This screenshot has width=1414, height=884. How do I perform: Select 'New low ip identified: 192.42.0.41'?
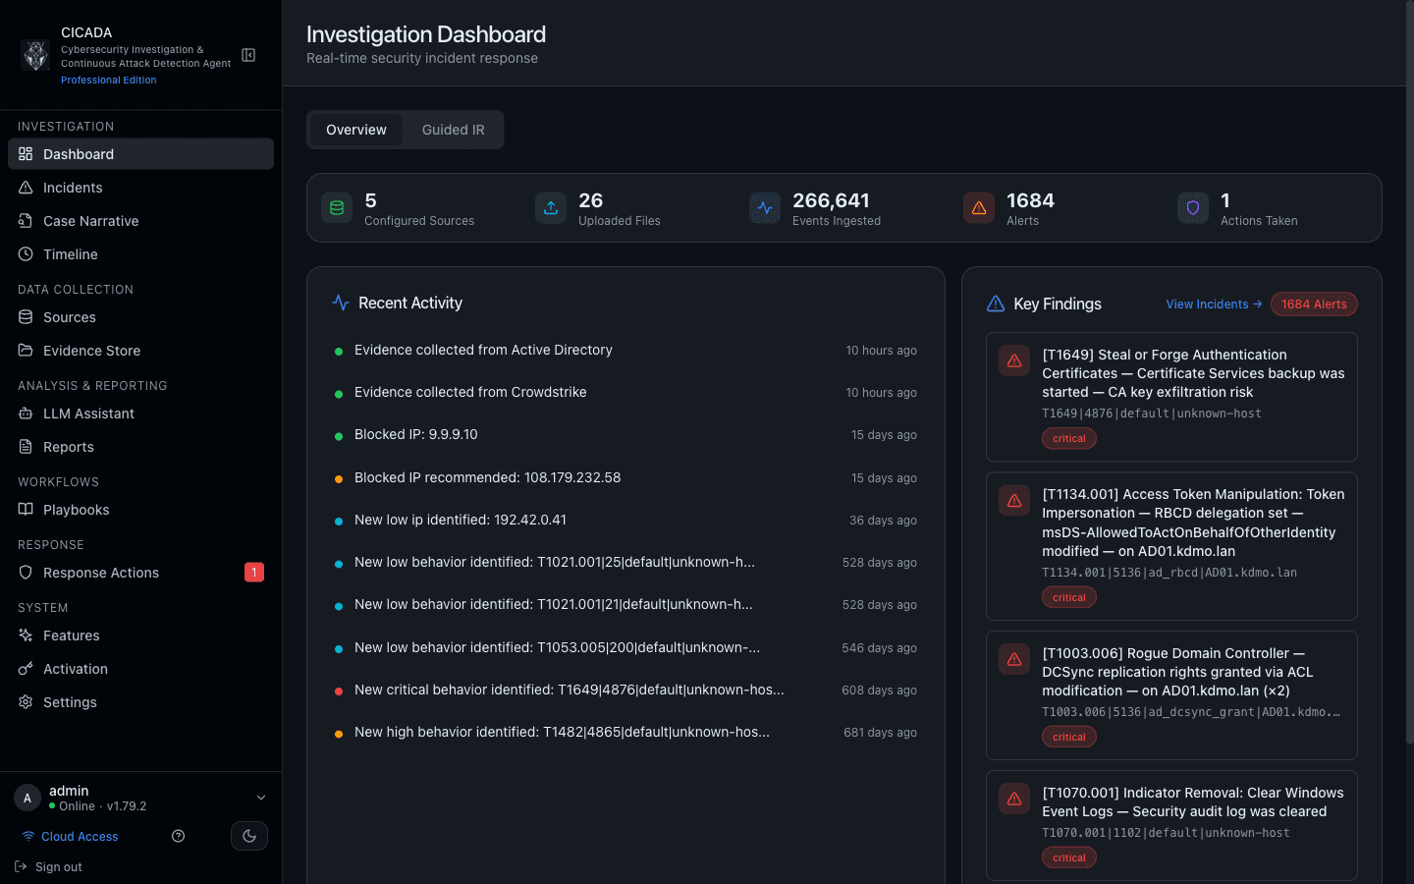pos(625,521)
